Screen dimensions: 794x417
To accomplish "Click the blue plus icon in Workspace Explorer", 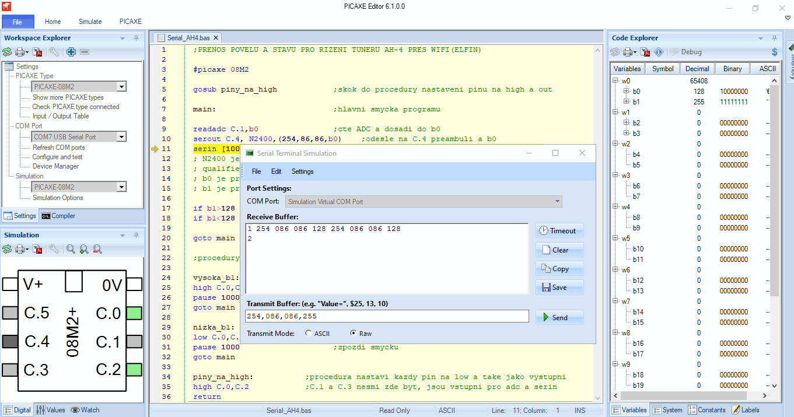I will coord(71,52).
